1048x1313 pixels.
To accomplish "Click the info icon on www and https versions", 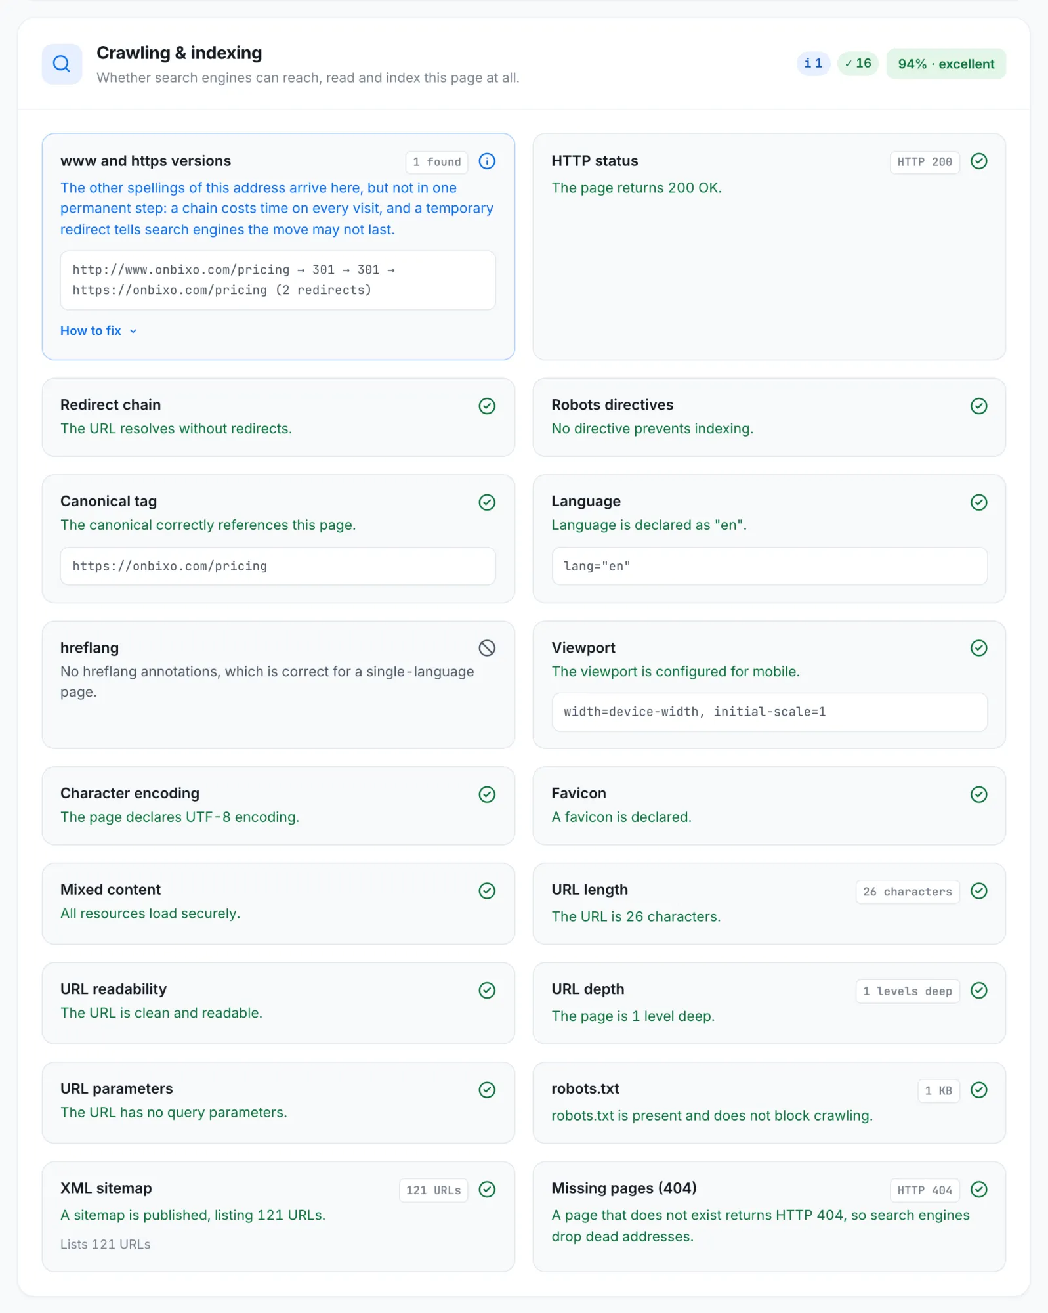I will click(487, 161).
